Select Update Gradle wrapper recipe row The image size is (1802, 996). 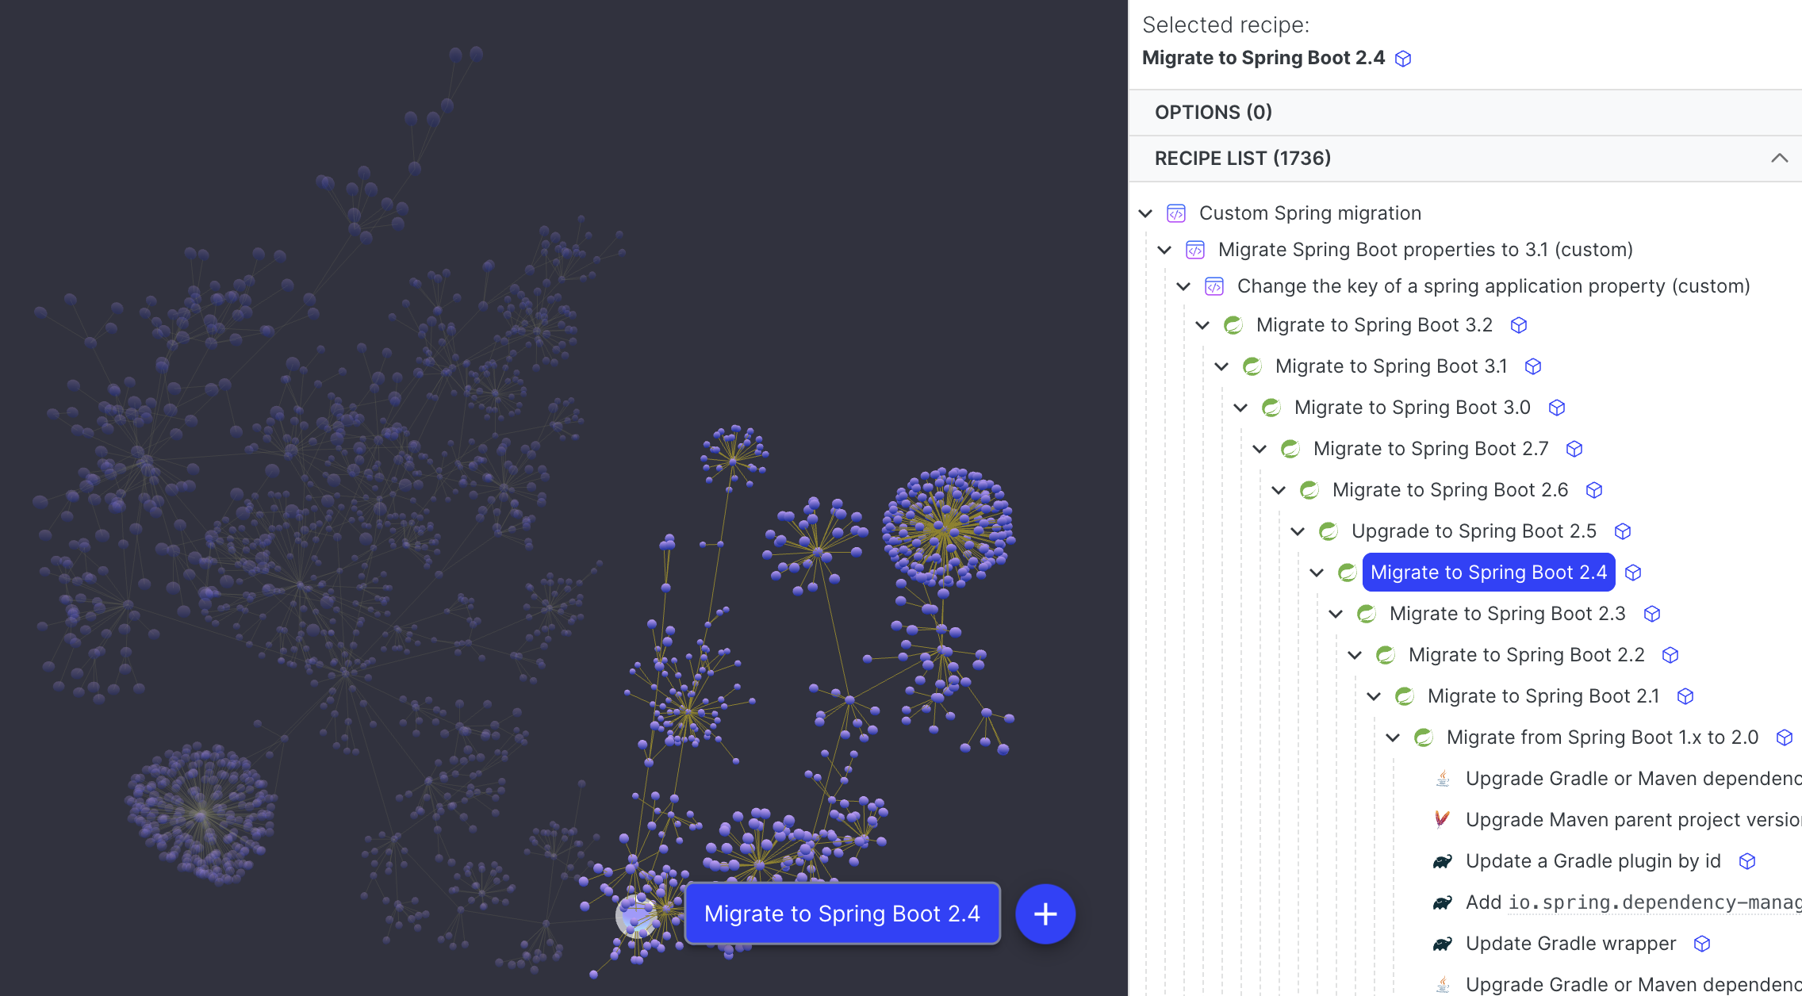pyautogui.click(x=1570, y=944)
